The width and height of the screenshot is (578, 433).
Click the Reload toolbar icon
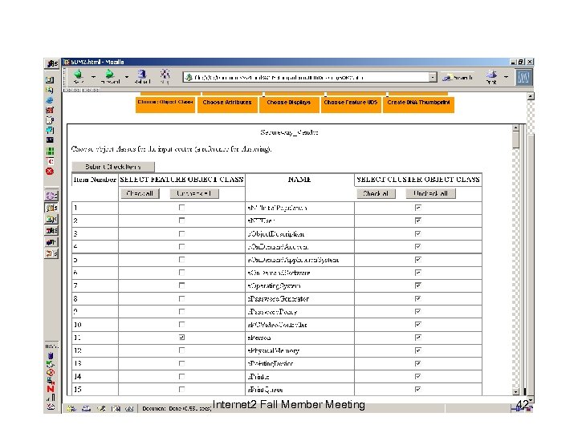point(142,75)
